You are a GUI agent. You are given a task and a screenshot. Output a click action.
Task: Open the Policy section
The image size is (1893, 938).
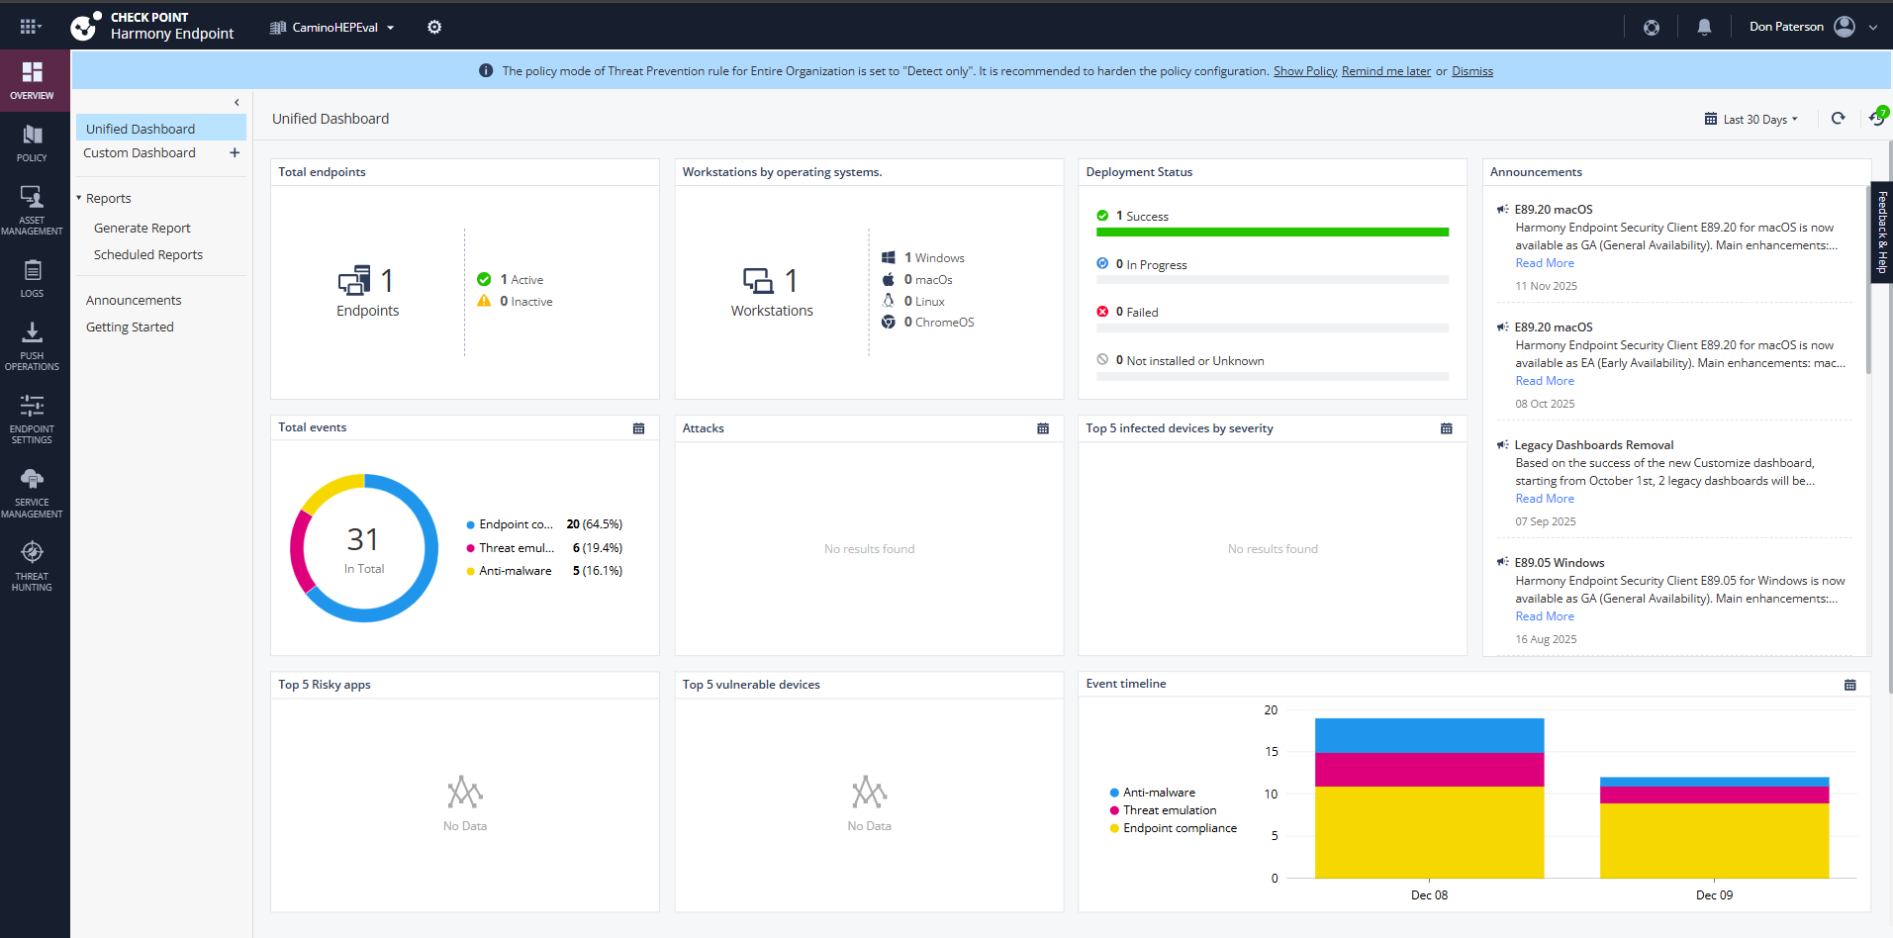32,143
